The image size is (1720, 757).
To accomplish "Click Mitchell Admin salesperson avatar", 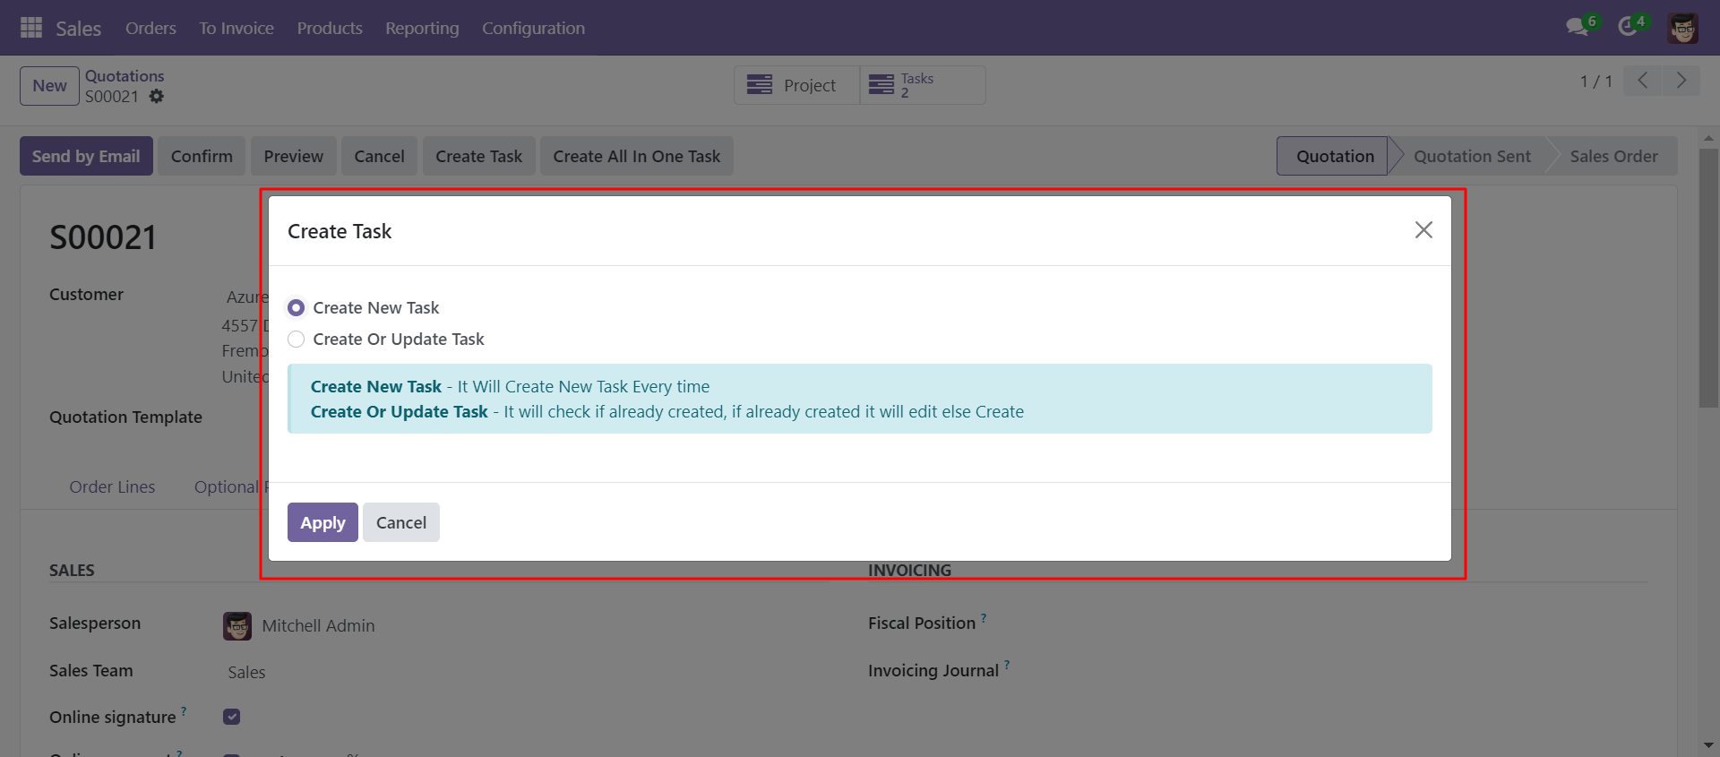I will 237,626.
